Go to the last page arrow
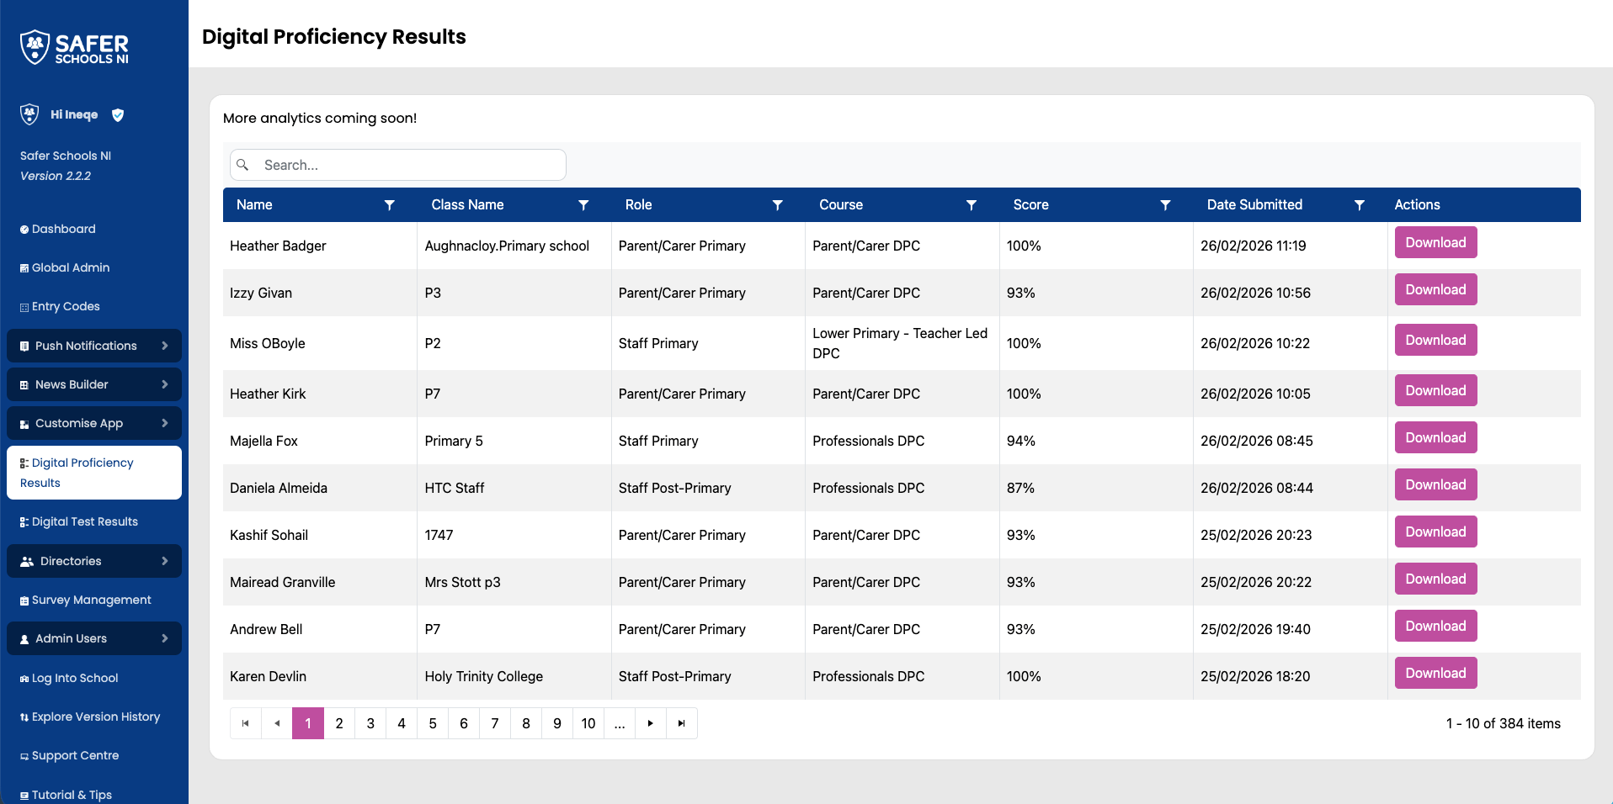 [x=681, y=723]
